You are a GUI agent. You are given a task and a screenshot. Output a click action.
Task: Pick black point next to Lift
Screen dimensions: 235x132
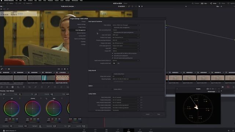pos(4,99)
